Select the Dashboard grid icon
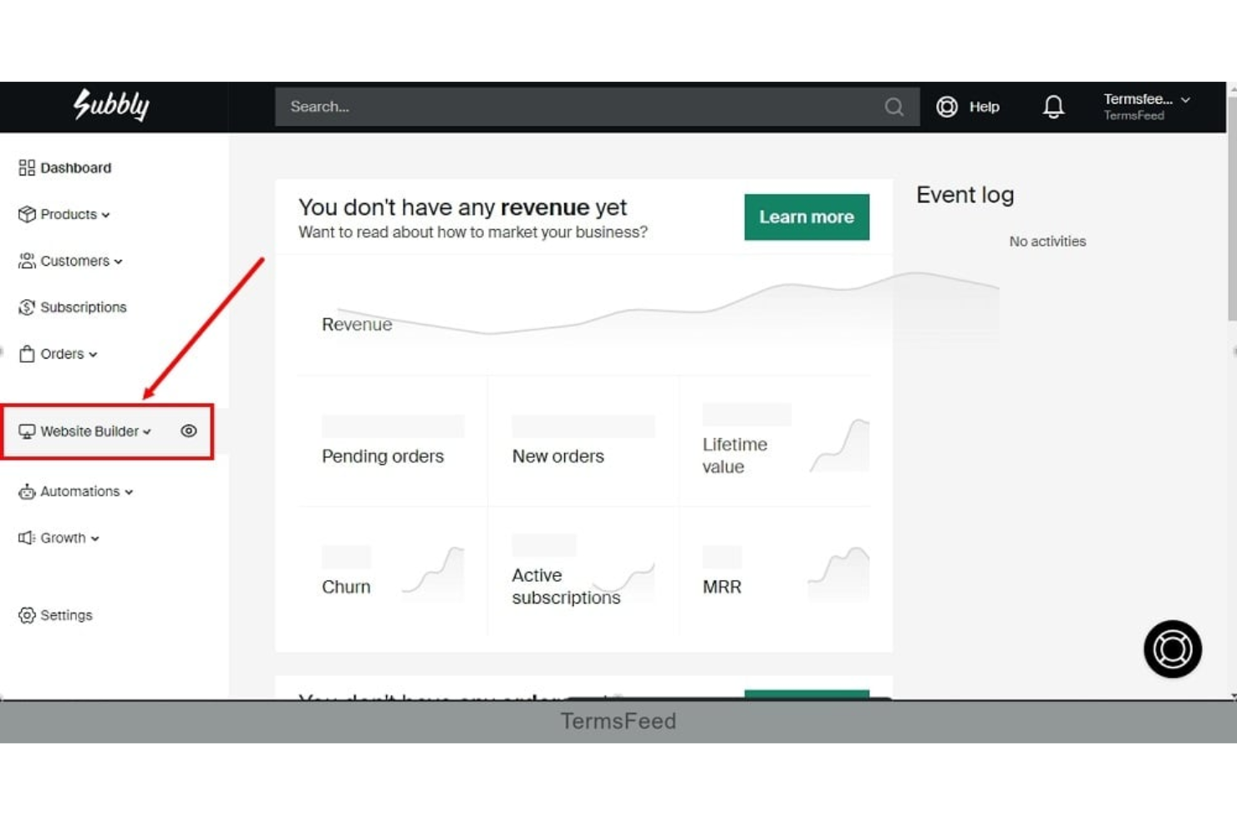The image size is (1237, 825). pyautogui.click(x=26, y=167)
